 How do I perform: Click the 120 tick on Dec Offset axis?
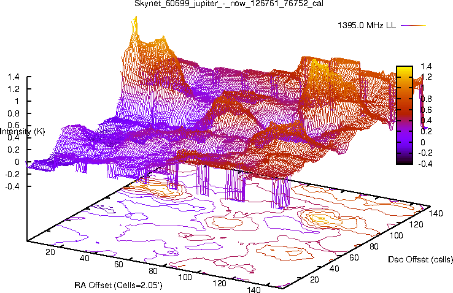(416, 224)
